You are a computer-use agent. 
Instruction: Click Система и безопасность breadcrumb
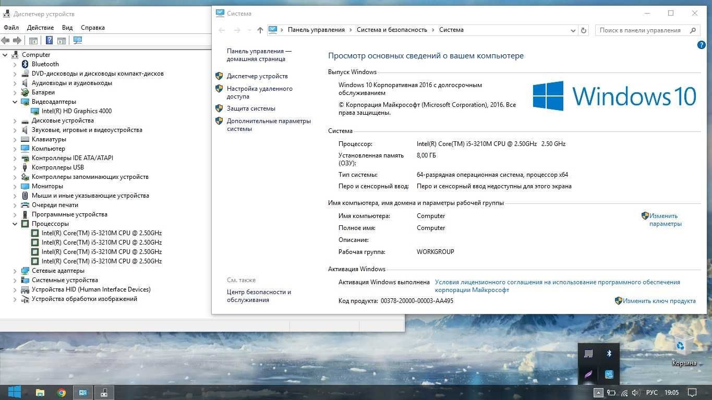[392, 30]
